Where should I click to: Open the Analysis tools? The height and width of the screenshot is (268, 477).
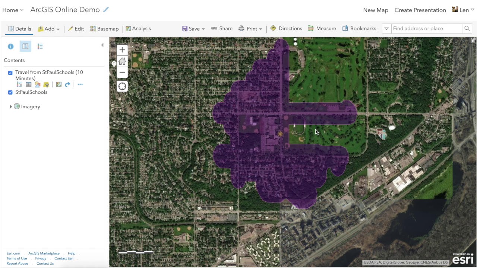point(138,29)
